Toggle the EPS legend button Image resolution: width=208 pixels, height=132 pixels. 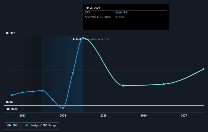pos(12,126)
